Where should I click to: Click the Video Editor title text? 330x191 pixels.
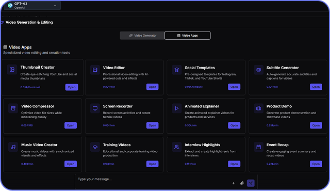(x=113, y=68)
